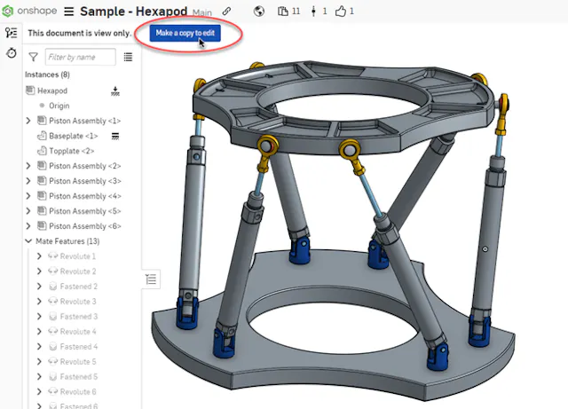Expand the Revolute 1 mate

pos(39,256)
